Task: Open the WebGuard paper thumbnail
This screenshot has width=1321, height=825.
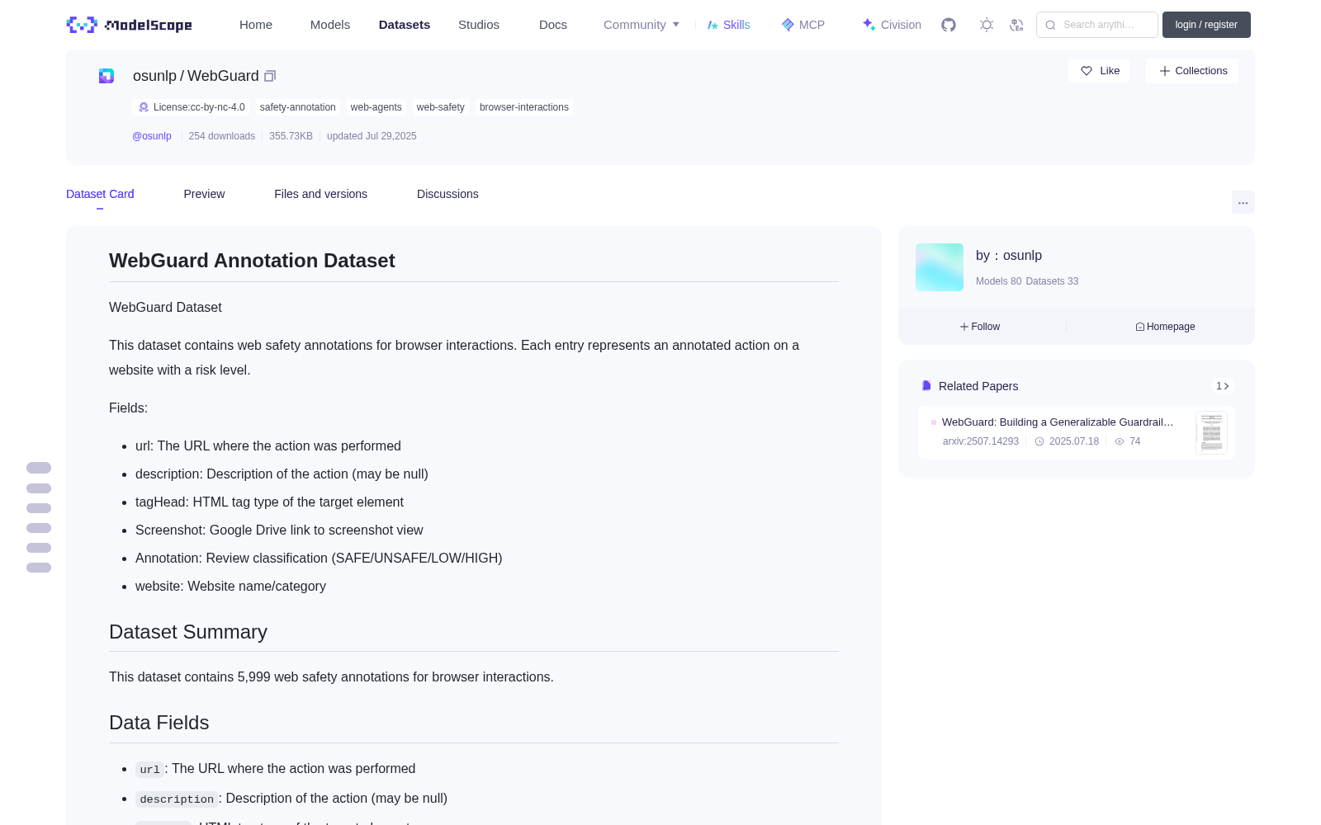Action: click(x=1211, y=432)
